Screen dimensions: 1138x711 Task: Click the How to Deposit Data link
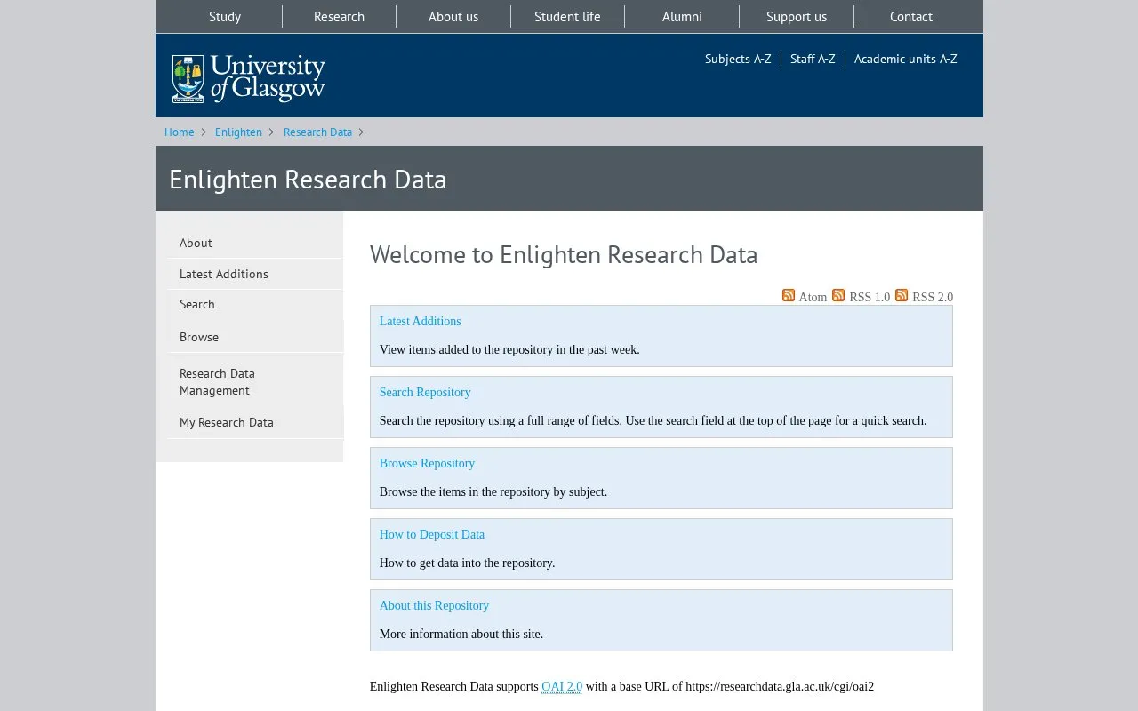[x=432, y=534]
